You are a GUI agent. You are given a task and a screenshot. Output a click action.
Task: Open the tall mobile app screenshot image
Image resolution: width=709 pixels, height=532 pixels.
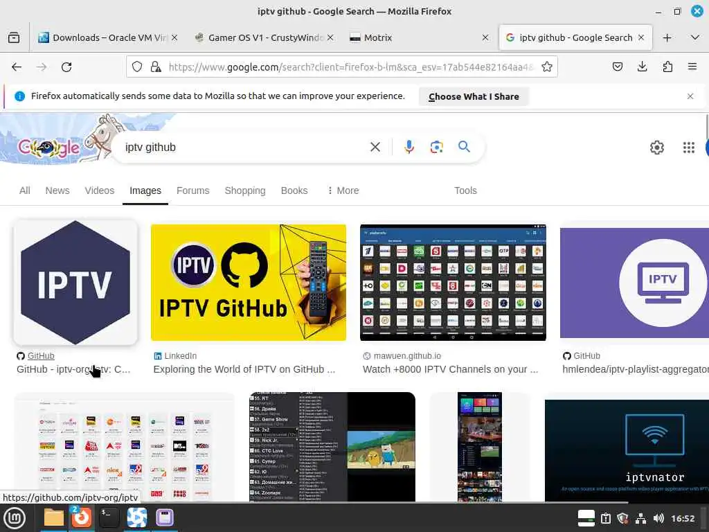[480, 447]
